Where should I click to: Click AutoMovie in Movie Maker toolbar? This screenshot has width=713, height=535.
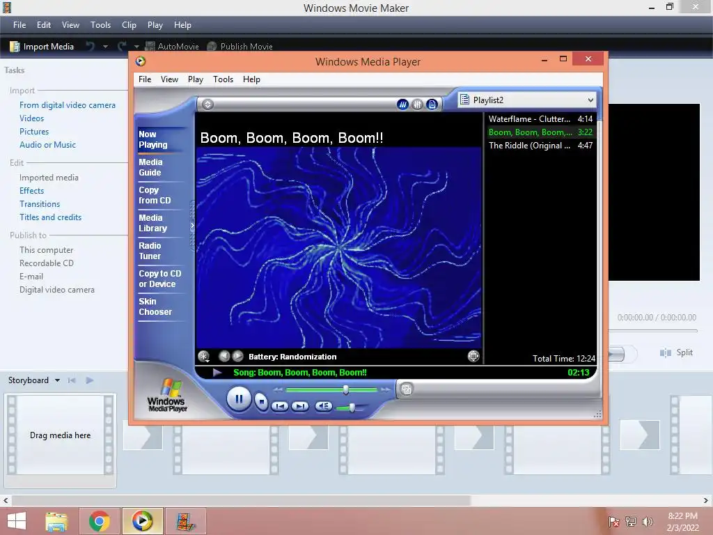point(172,47)
